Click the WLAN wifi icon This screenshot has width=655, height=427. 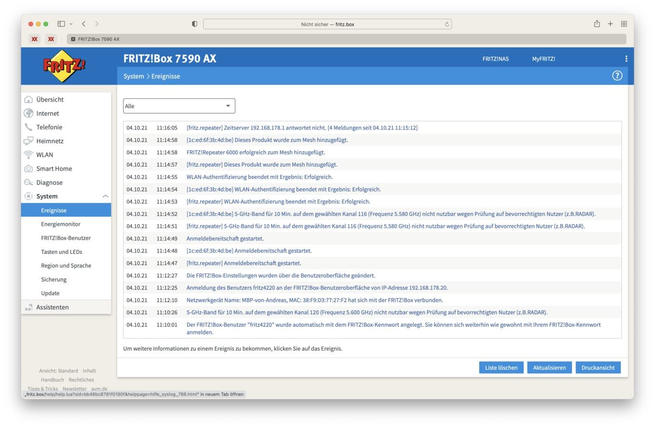pyautogui.click(x=28, y=155)
